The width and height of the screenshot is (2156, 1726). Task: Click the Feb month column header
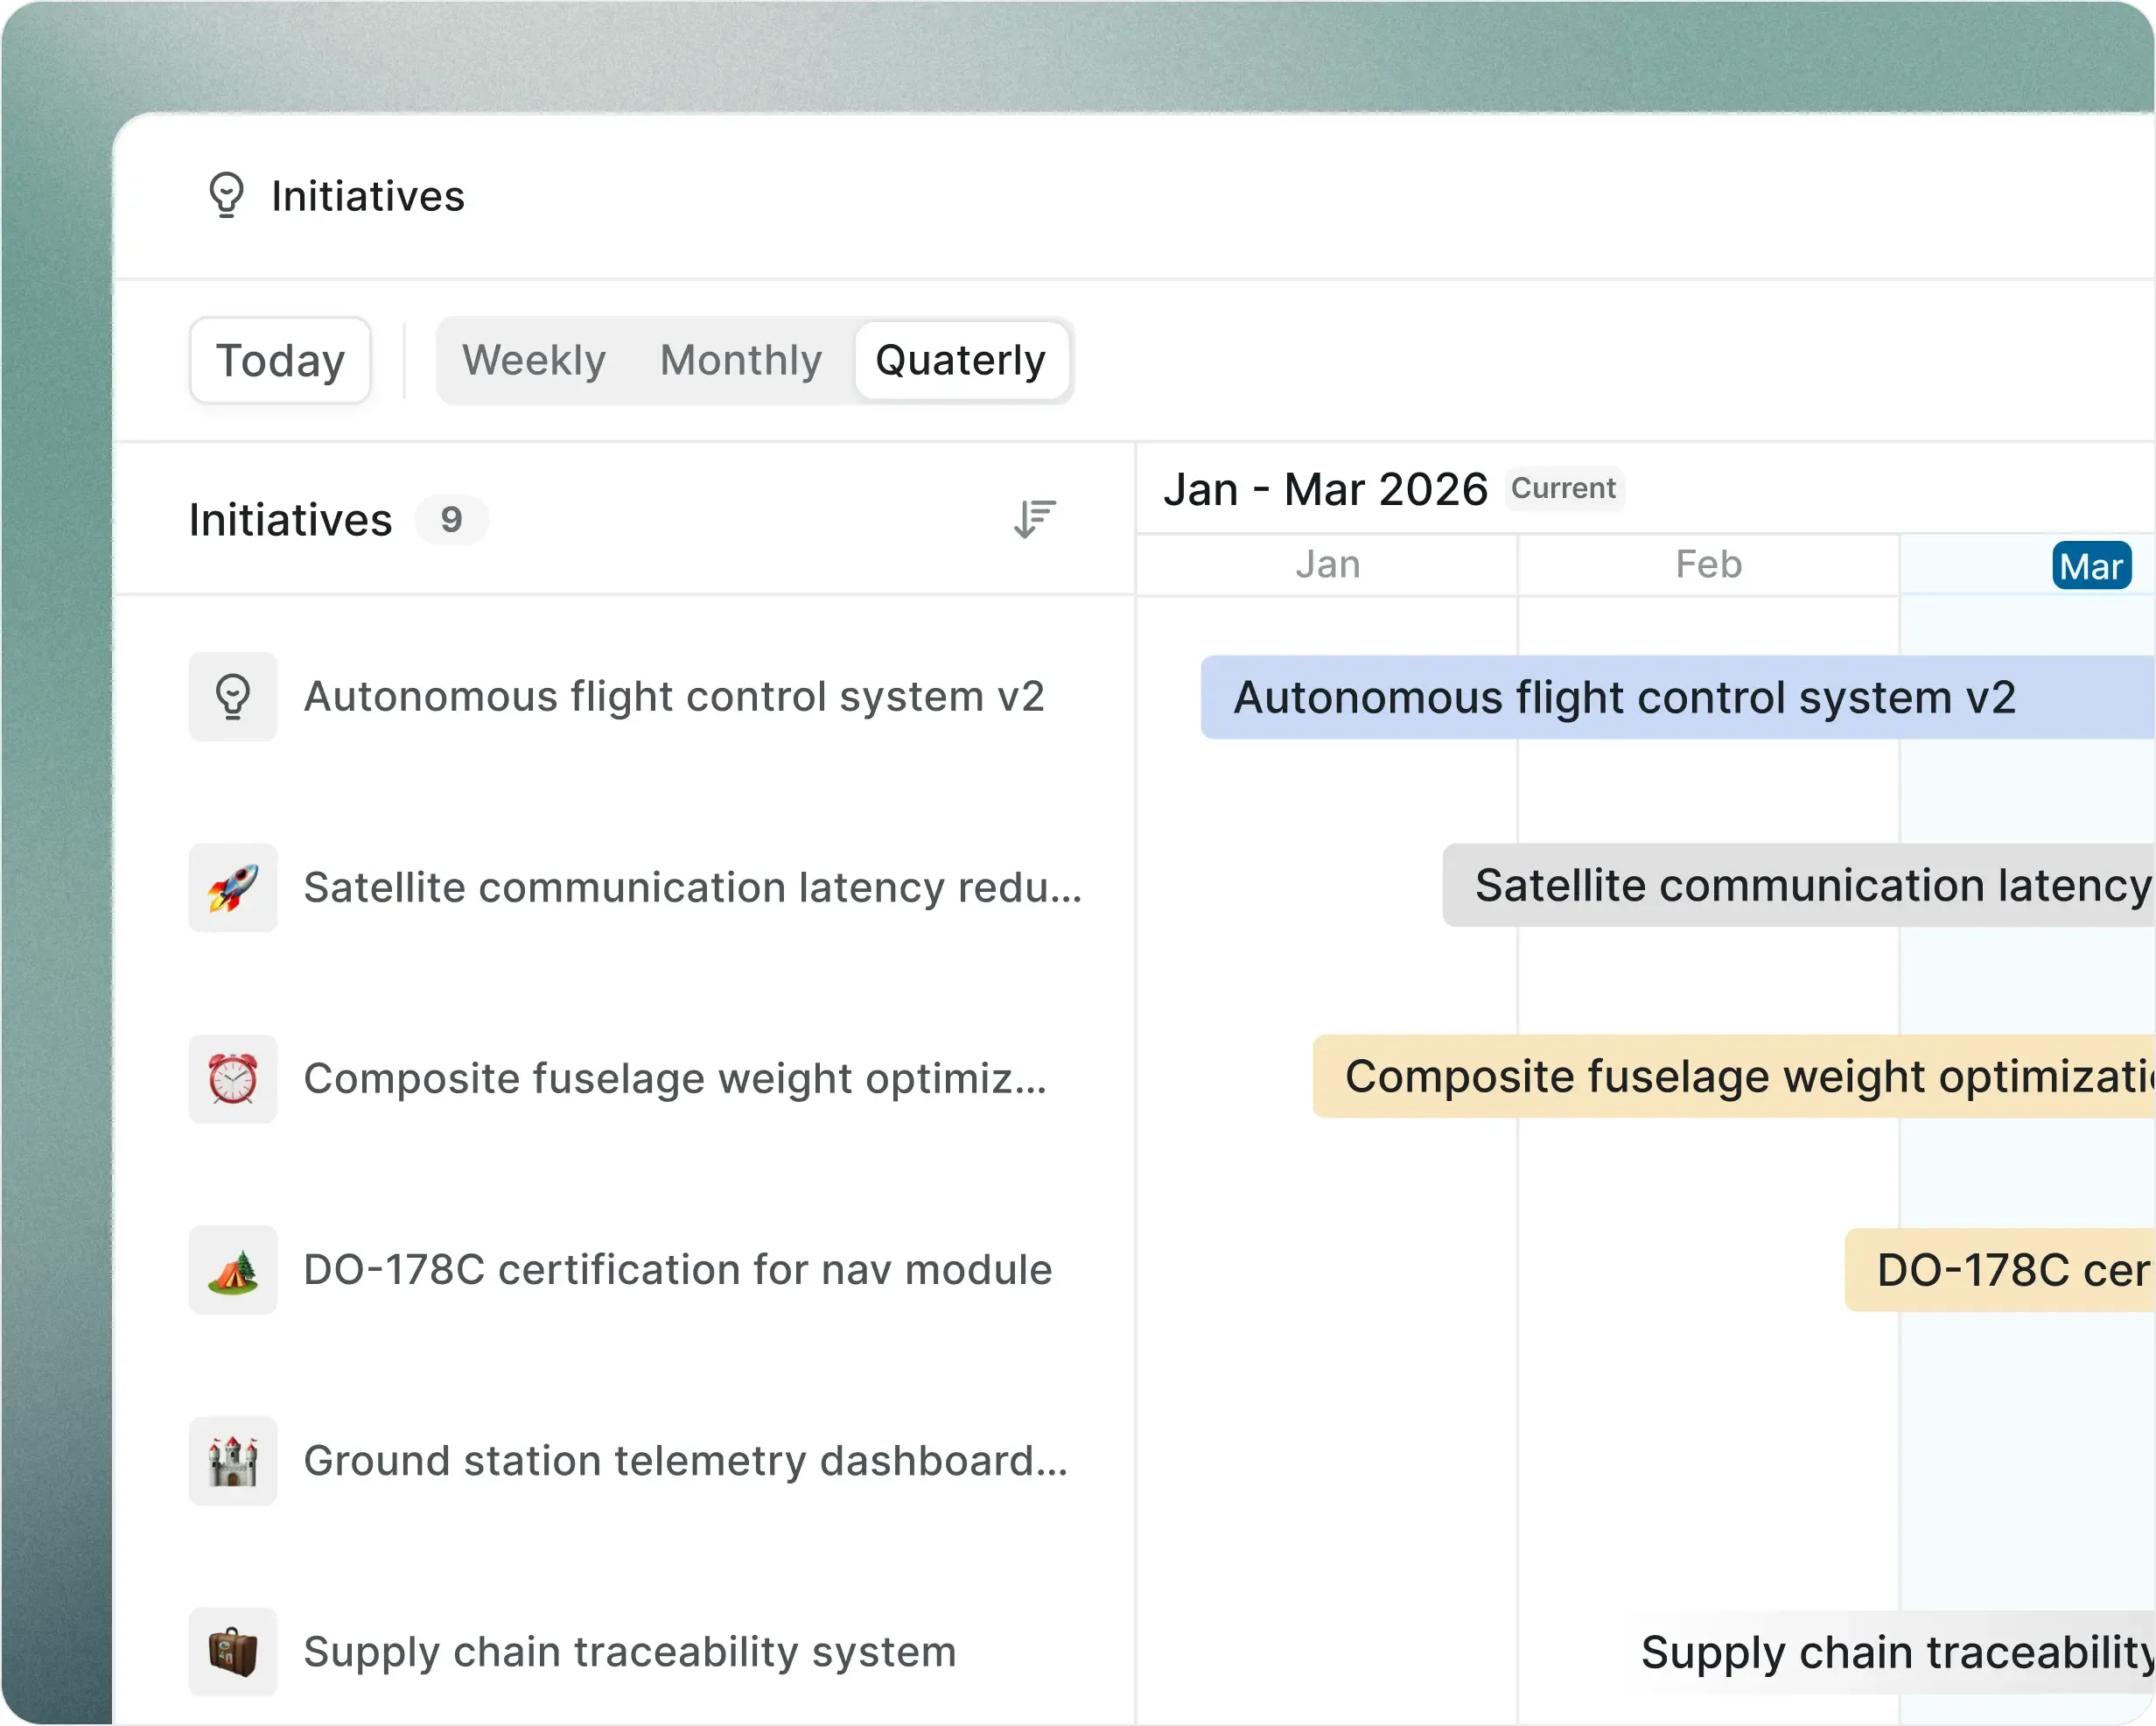pyautogui.click(x=1708, y=565)
